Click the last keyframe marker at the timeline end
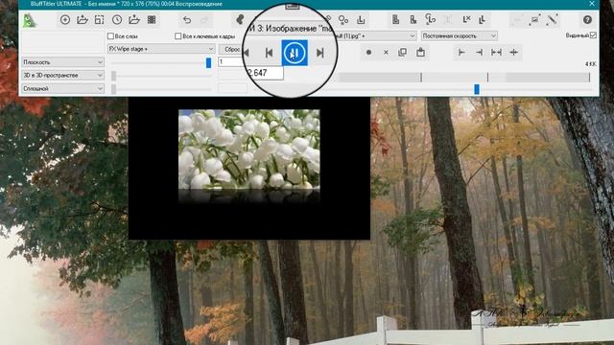 pos(589,77)
